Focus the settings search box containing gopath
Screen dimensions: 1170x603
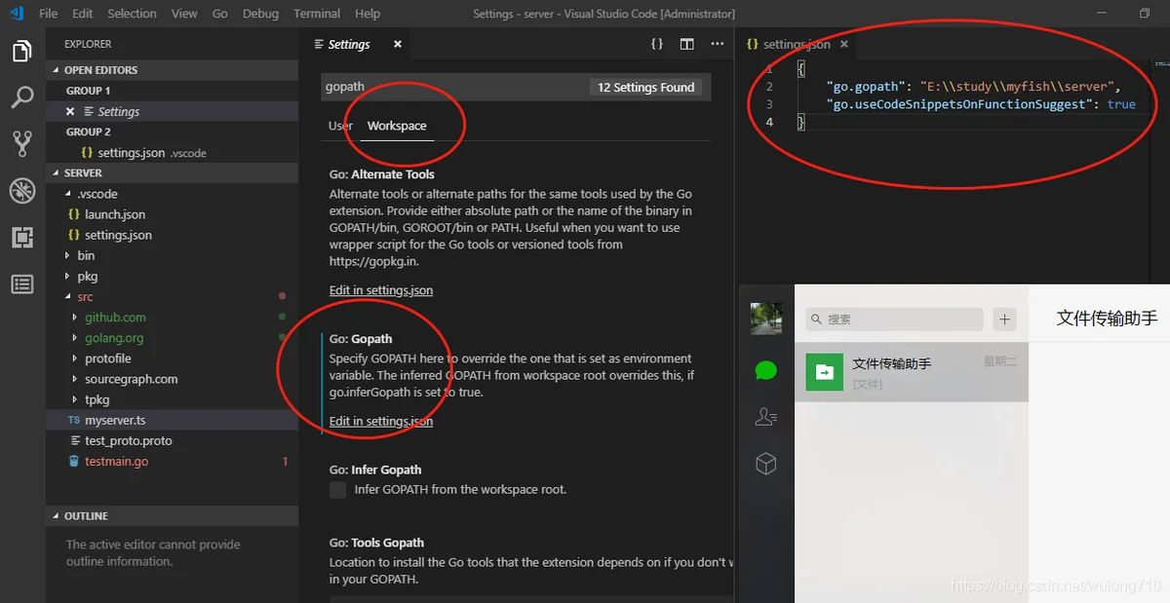(517, 87)
